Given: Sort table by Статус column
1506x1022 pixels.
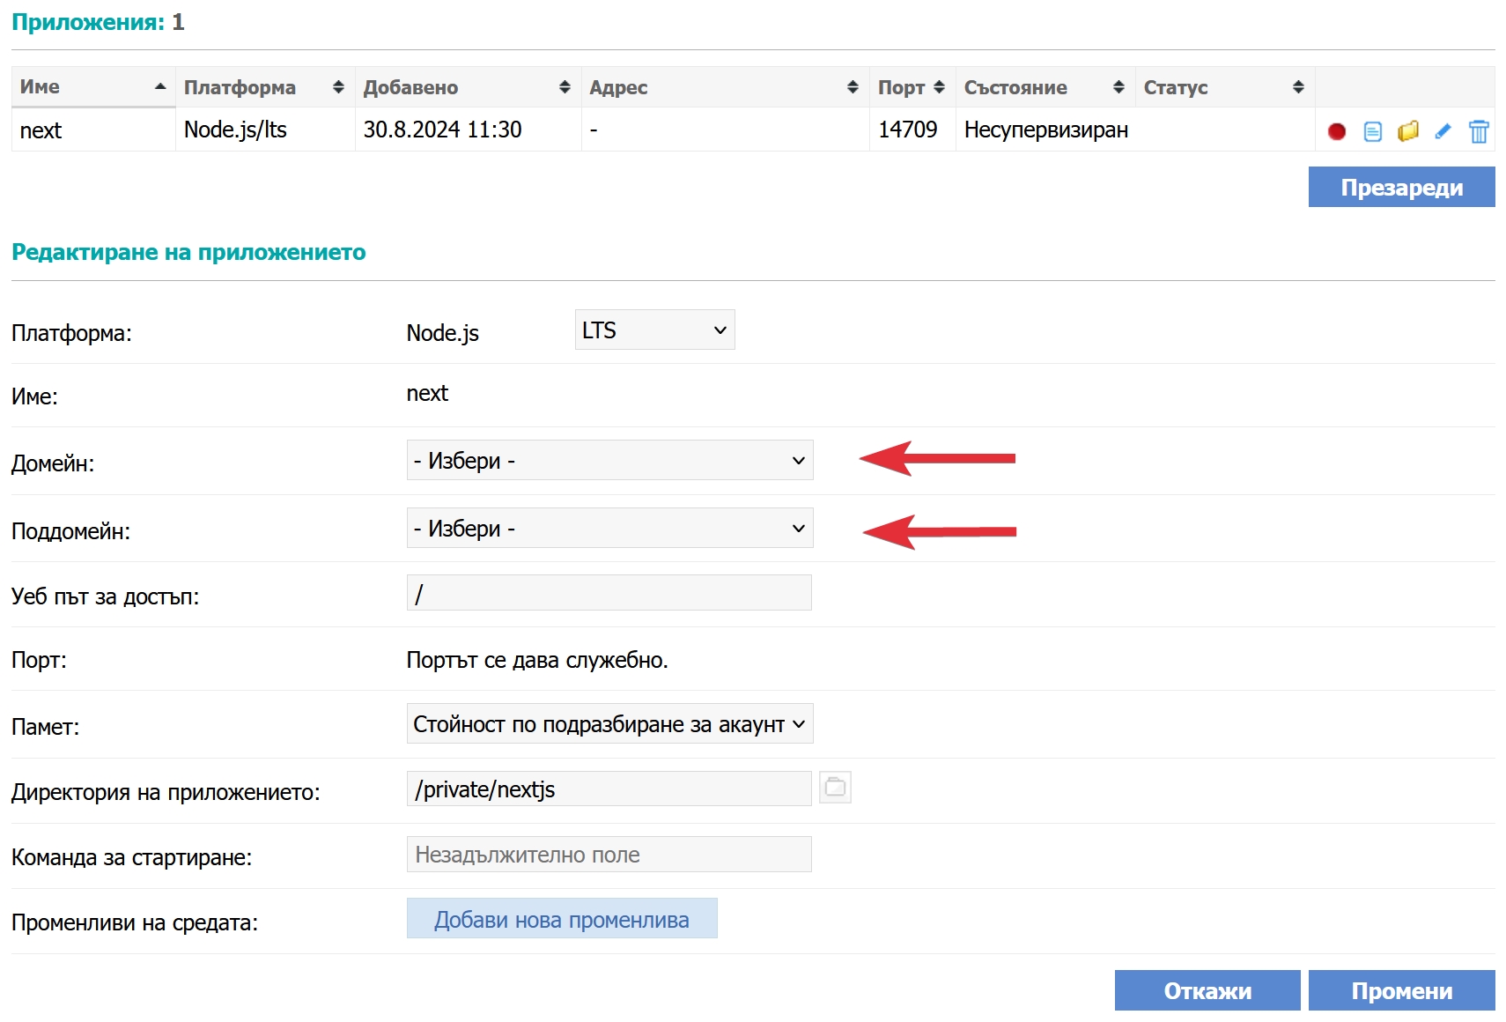Looking at the screenshot, I should coord(1225,87).
